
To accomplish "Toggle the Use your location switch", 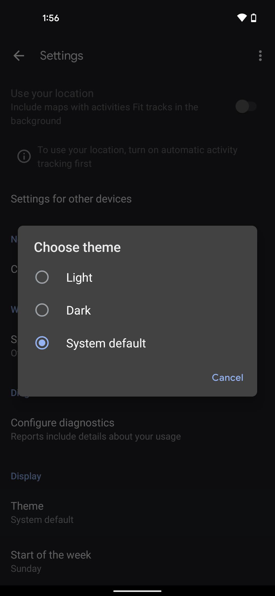I will pyautogui.click(x=246, y=106).
